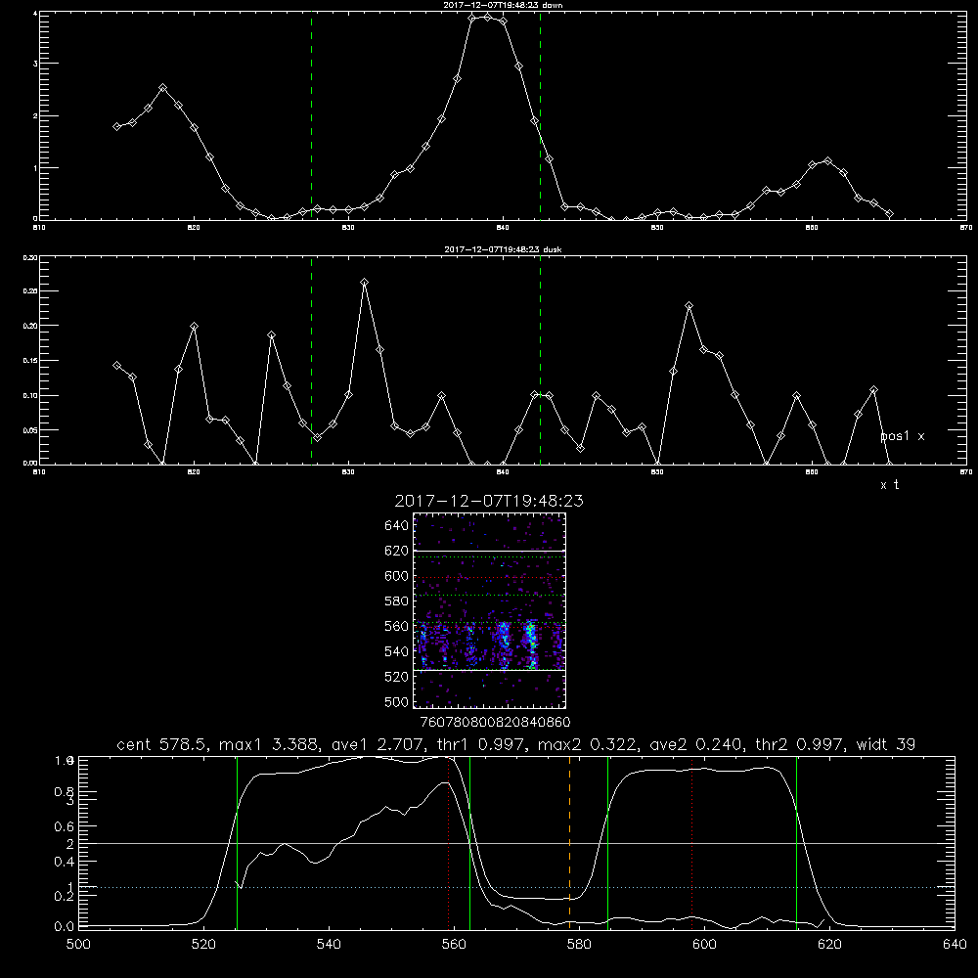The width and height of the screenshot is (978, 978).
Task: Click the solid white line at 620 in heatmap
Action: pos(489,552)
